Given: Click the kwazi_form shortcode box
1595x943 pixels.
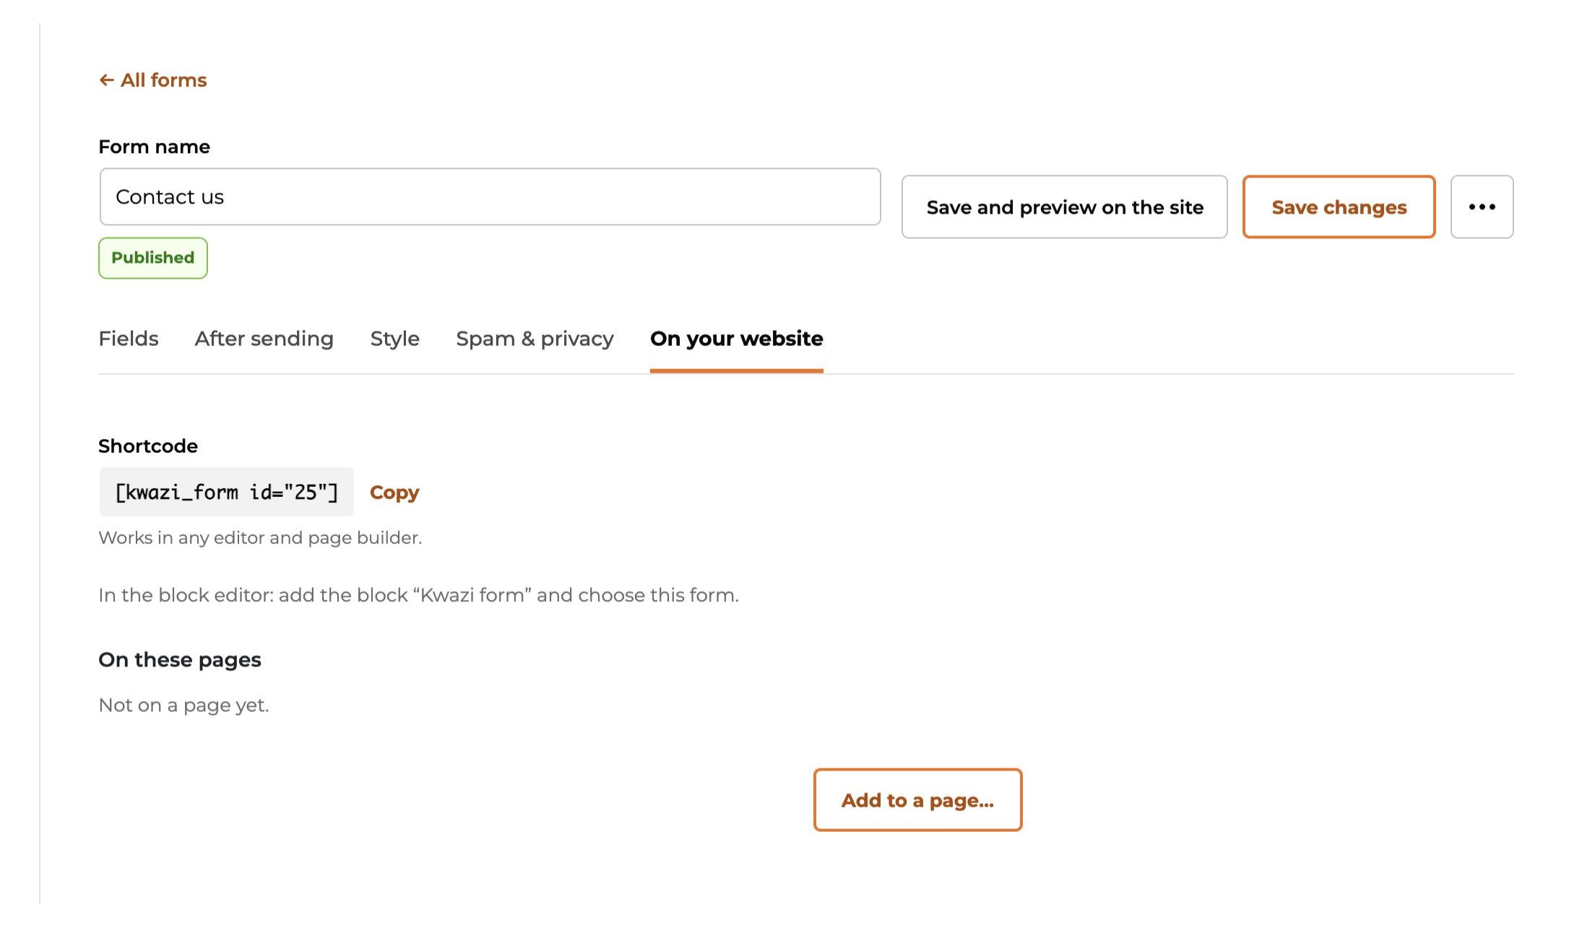Looking at the screenshot, I should (x=227, y=492).
